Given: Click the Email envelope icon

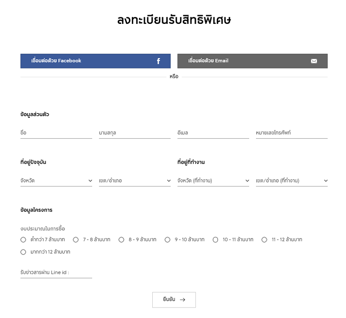Looking at the screenshot, I should pos(314,61).
